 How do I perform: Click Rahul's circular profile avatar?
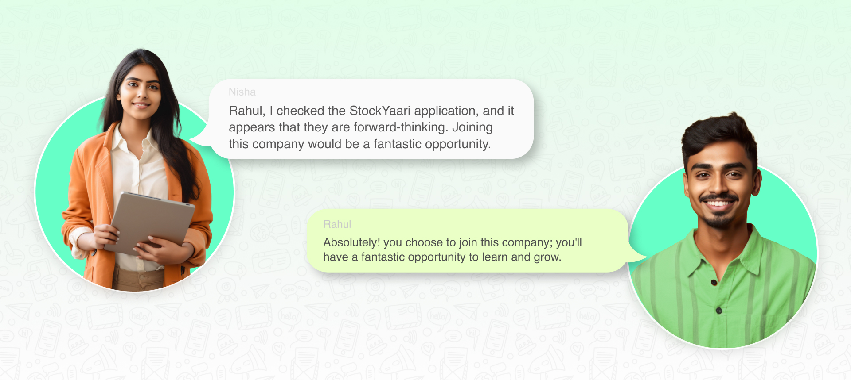point(722,255)
